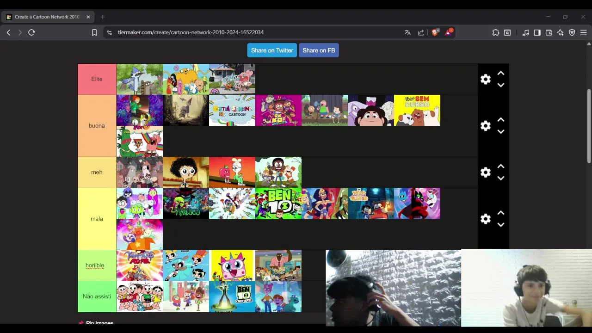Move the meh row down
The width and height of the screenshot is (592, 333).
(501, 178)
